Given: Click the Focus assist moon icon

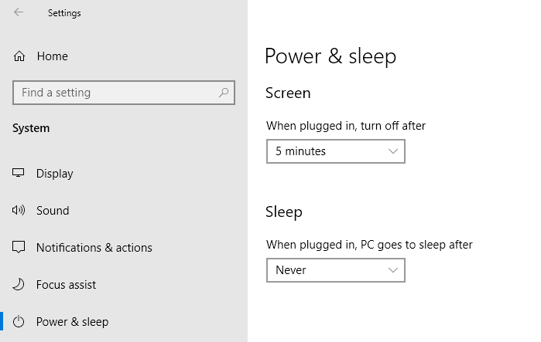Looking at the screenshot, I should click(19, 285).
